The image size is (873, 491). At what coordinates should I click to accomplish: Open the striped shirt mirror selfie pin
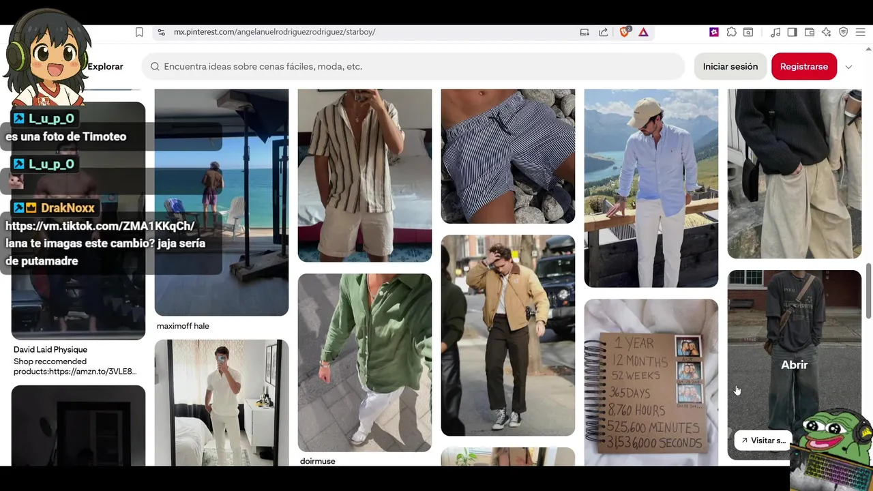(365, 175)
